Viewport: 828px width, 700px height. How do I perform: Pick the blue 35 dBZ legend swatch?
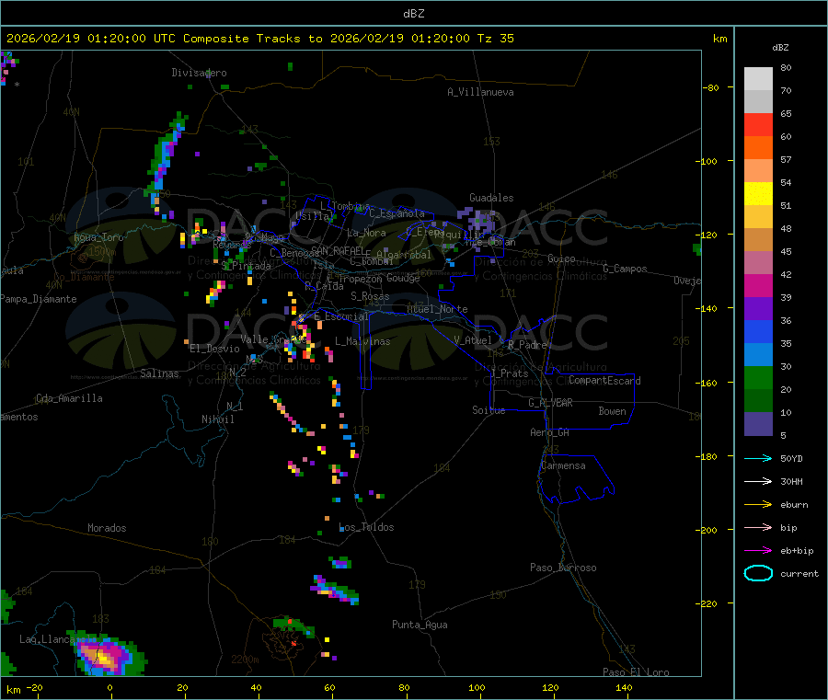pos(758,331)
